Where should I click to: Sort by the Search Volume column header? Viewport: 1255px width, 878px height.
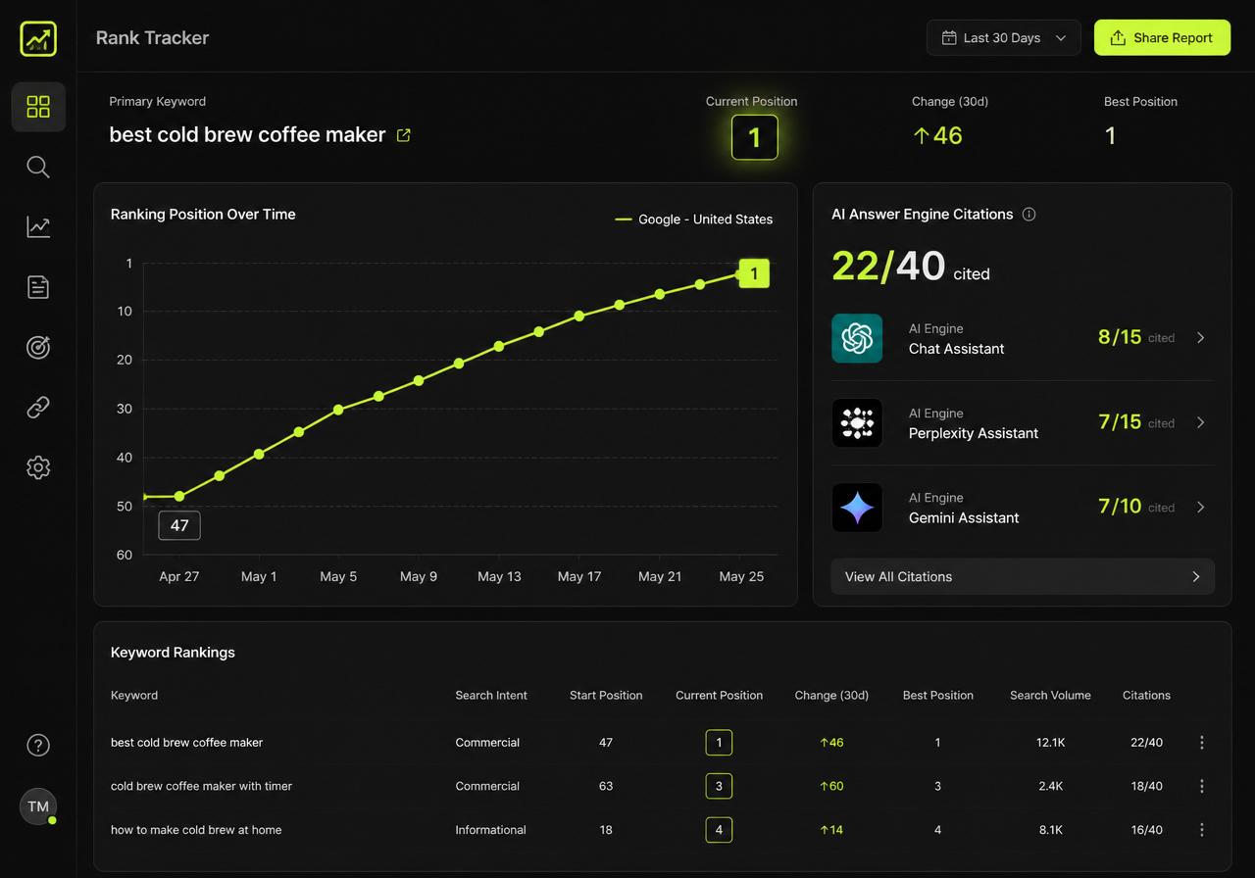[1050, 695]
